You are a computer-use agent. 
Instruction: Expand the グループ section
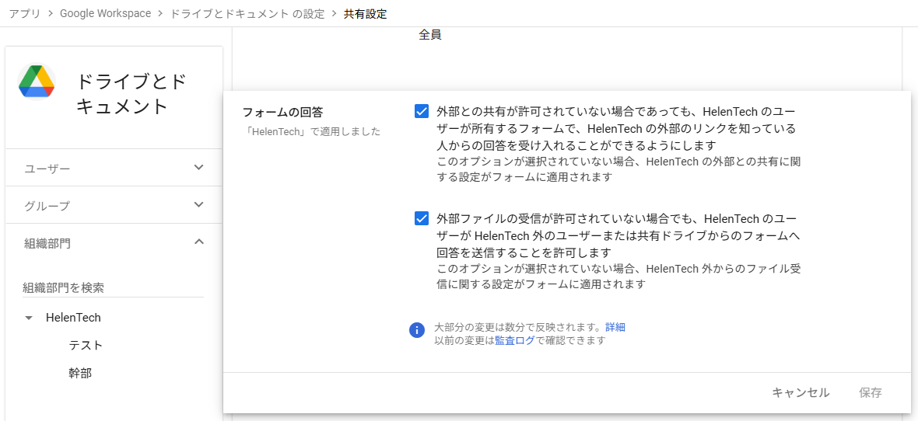pos(114,205)
